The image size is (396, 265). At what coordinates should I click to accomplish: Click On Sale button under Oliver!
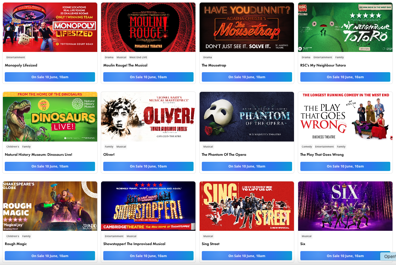click(x=148, y=166)
